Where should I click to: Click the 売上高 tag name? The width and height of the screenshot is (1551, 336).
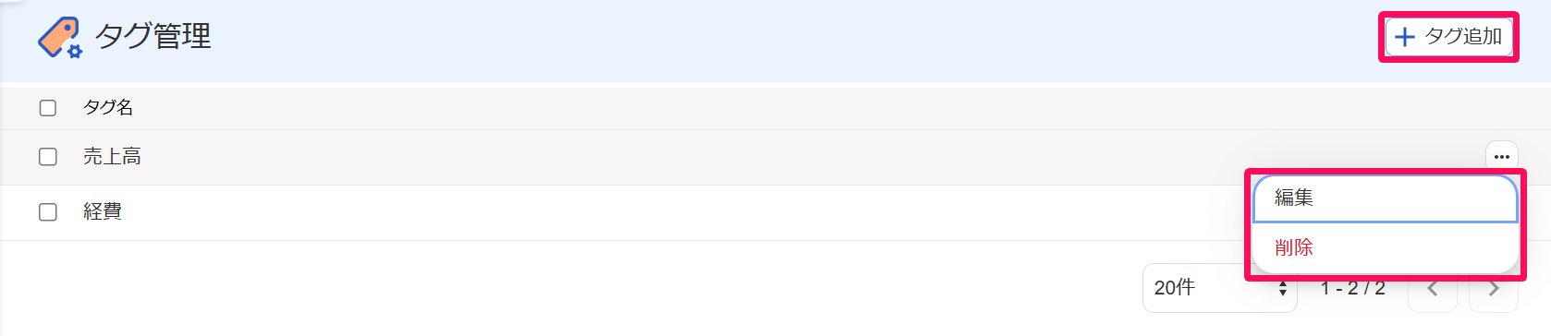(112, 157)
